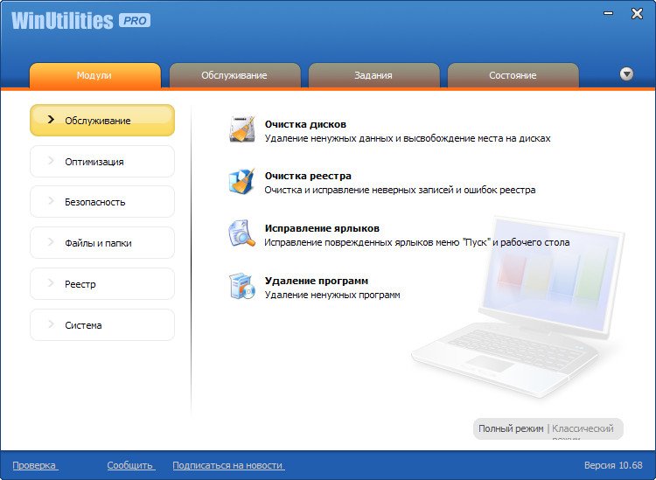Image resolution: width=656 pixels, height=480 pixels.
Task: Launch Удаление программ module title
Action: [317, 281]
